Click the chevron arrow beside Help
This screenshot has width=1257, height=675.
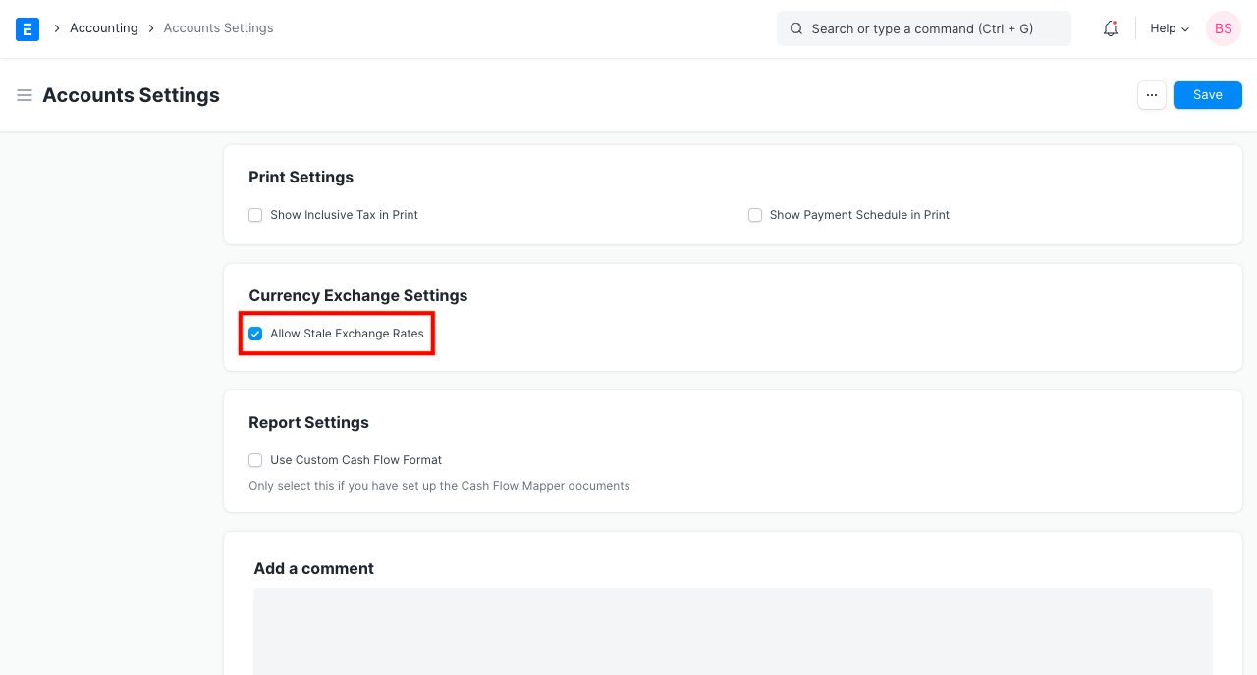pyautogui.click(x=1185, y=29)
